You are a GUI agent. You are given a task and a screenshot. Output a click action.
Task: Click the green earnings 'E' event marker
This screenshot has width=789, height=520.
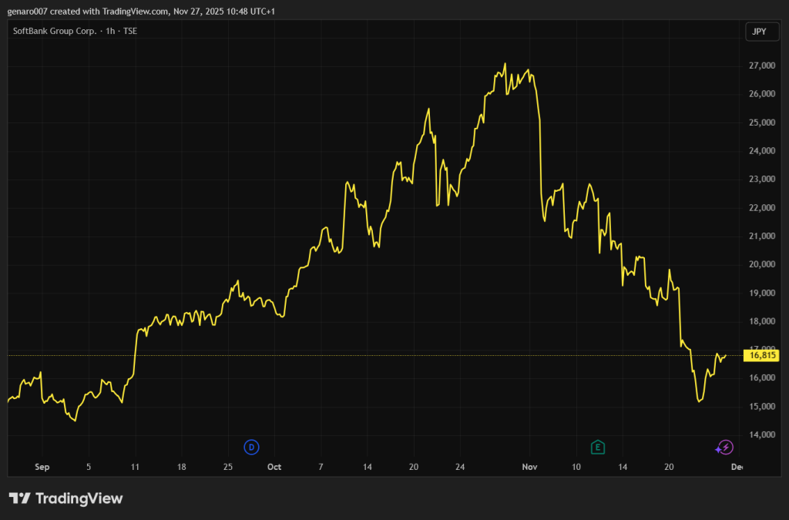click(x=597, y=447)
